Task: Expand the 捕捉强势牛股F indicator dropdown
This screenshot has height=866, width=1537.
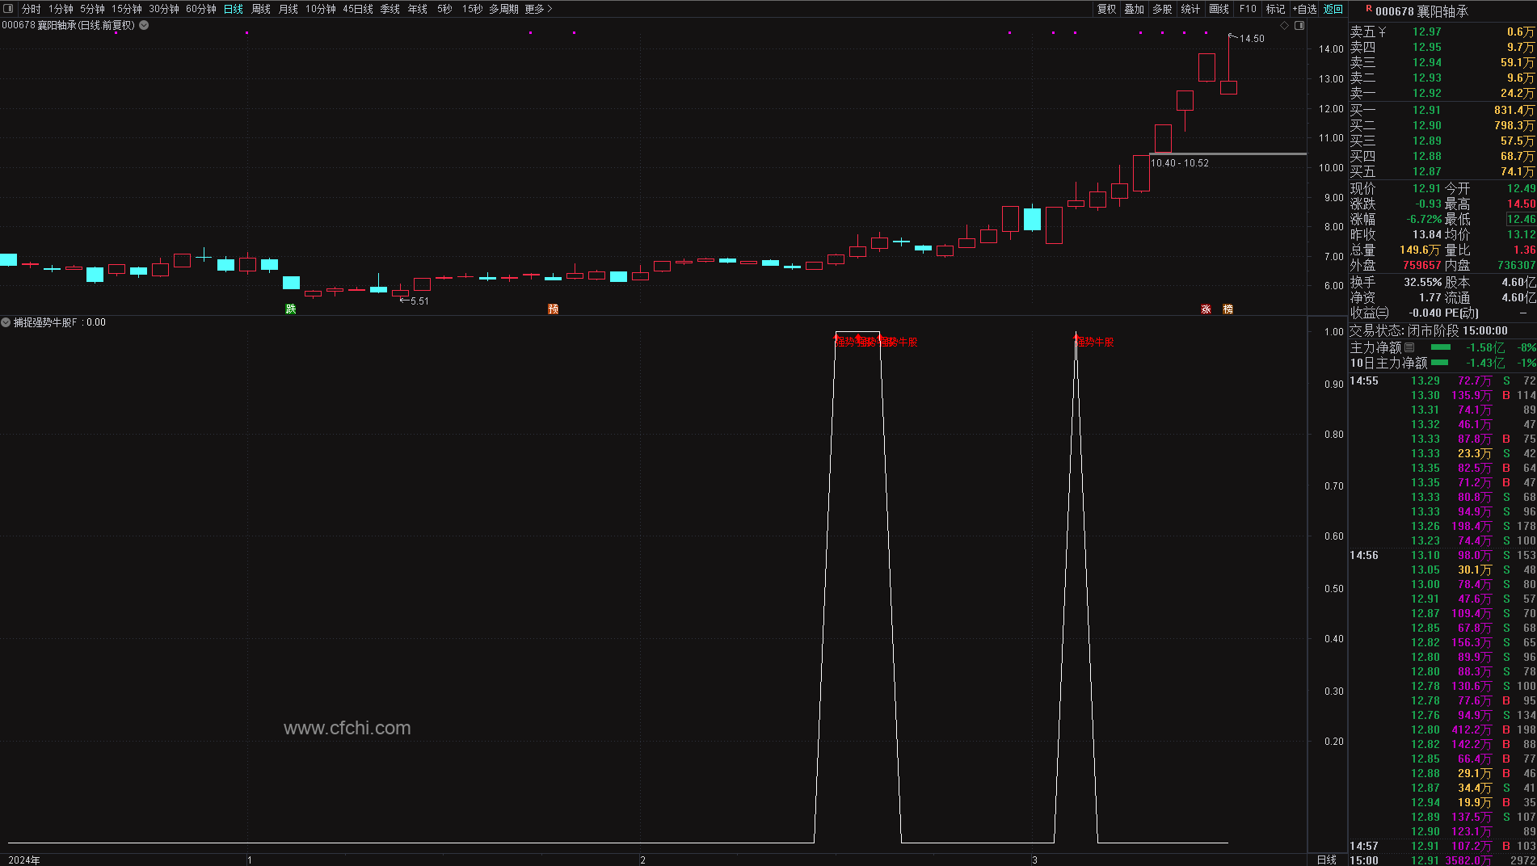Action: point(6,322)
